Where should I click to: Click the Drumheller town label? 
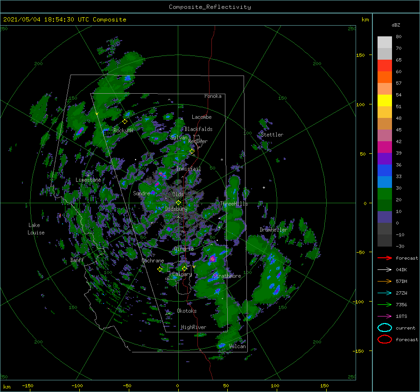pyautogui.click(x=273, y=230)
